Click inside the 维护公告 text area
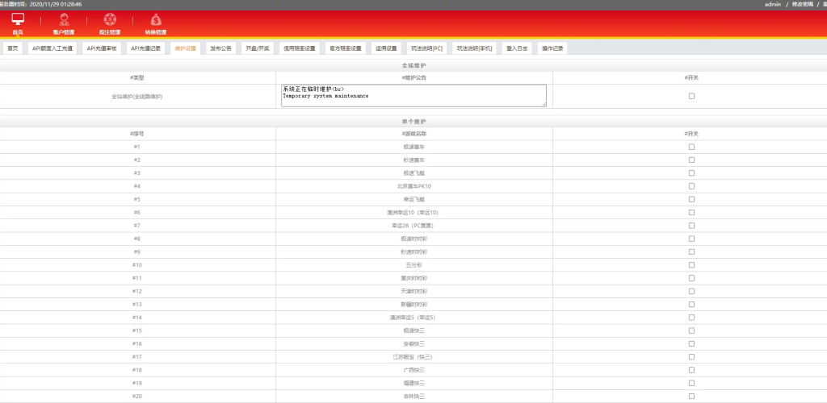 (413, 96)
